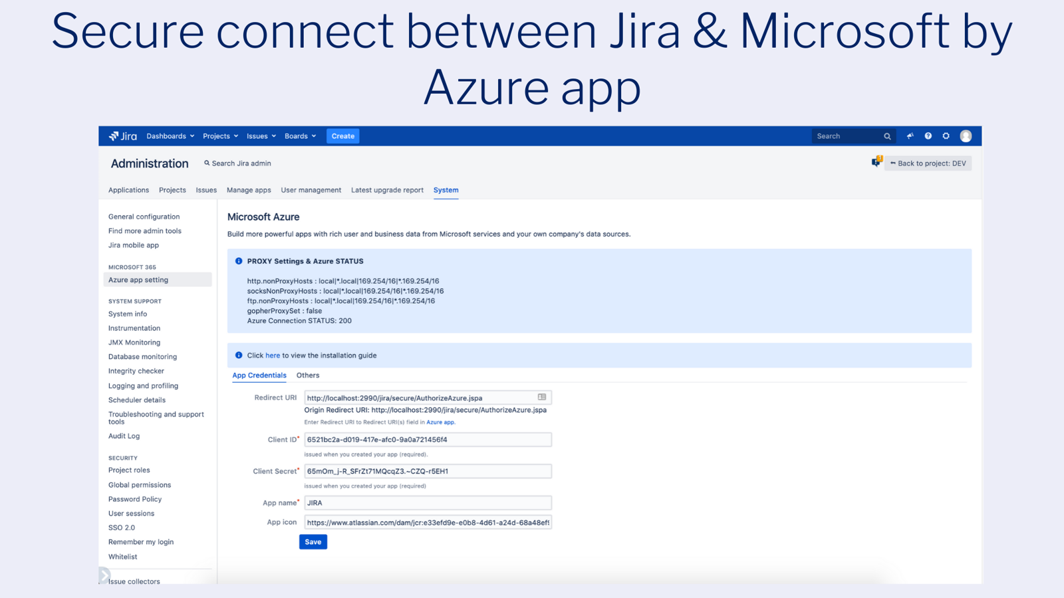The height and width of the screenshot is (598, 1064).
Task: Open Issue collectors
Action: point(134,581)
